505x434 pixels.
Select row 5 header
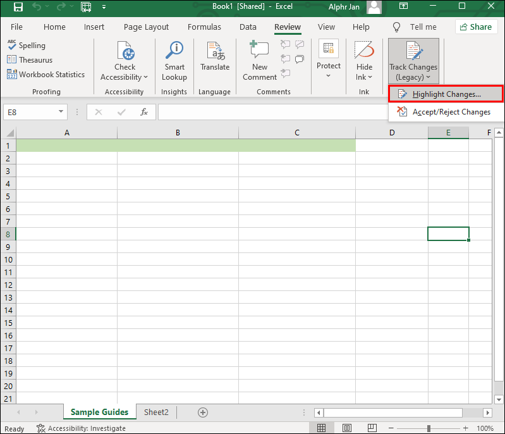[x=8, y=196]
